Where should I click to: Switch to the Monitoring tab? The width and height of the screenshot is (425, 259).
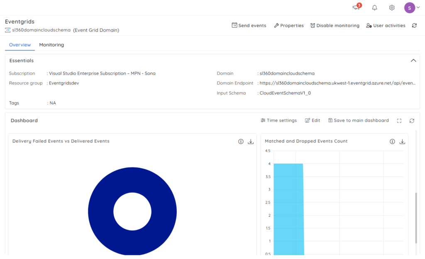point(51,45)
